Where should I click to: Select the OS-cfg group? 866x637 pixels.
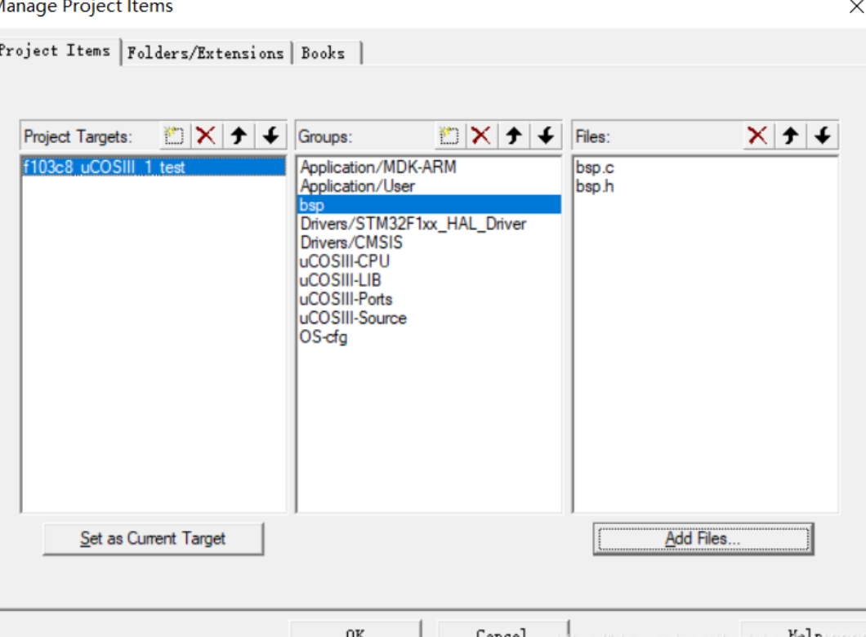429,336
